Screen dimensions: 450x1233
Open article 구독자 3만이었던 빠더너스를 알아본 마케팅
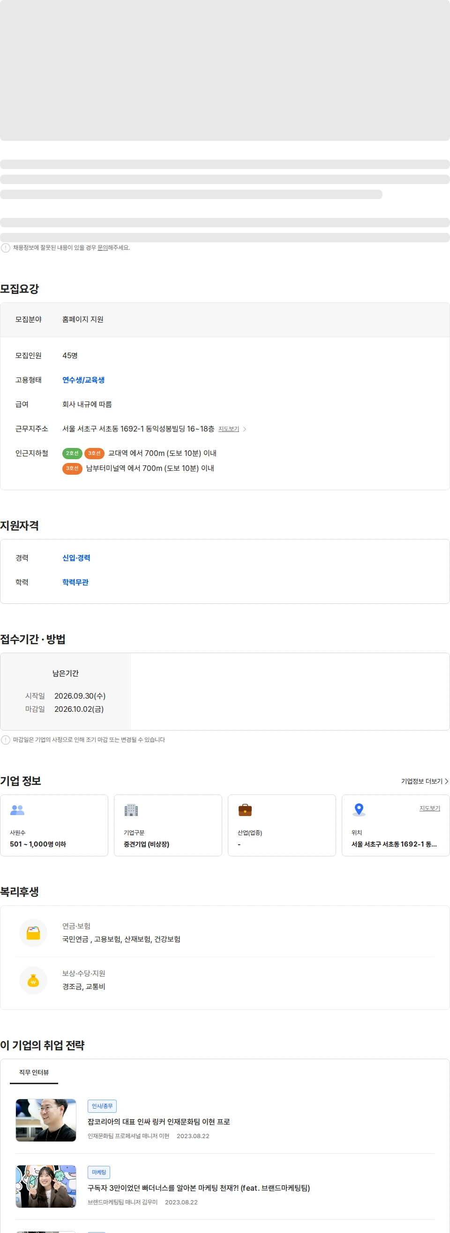(x=199, y=1188)
